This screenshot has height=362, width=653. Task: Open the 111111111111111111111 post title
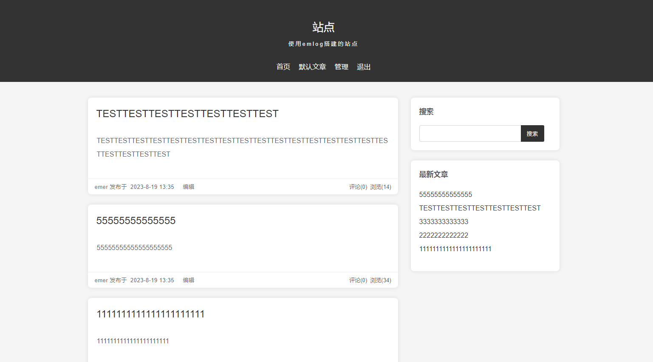click(x=150, y=314)
